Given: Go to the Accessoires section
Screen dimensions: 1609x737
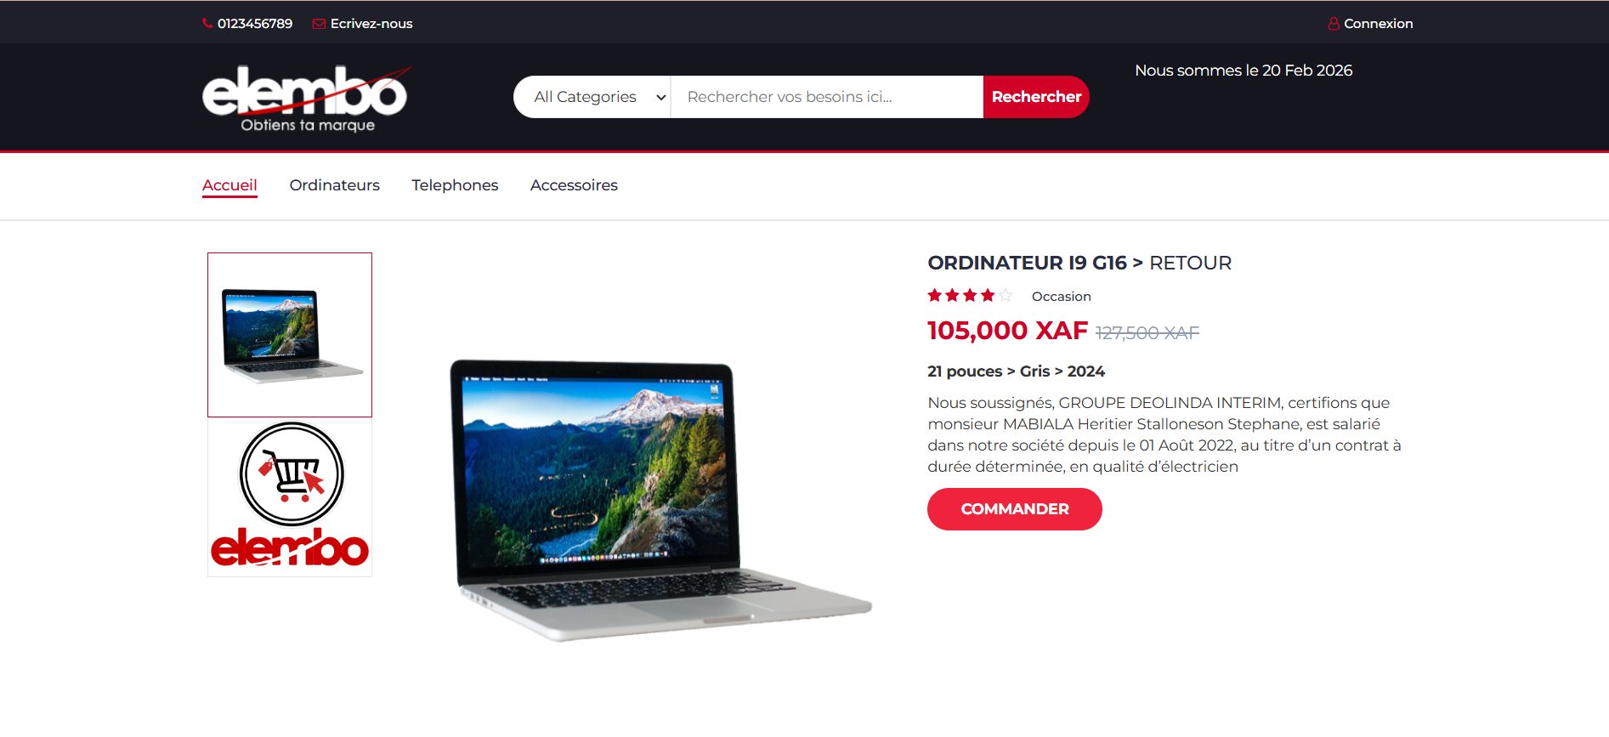Looking at the screenshot, I should [x=574, y=185].
